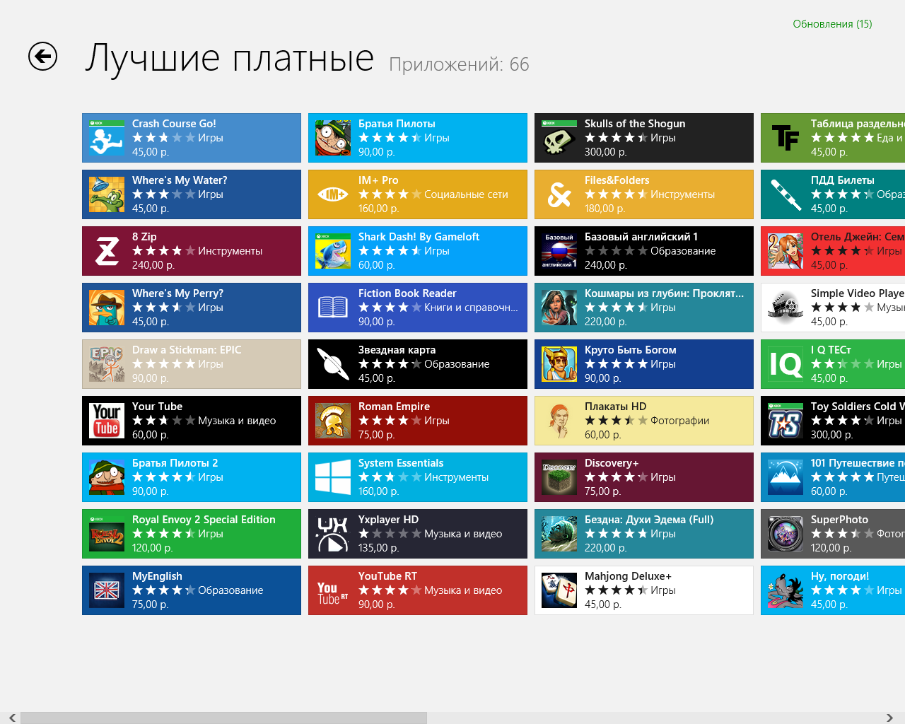Open the Таблица раздельного питания TF icon
The width and height of the screenshot is (905, 724).
coord(786,138)
